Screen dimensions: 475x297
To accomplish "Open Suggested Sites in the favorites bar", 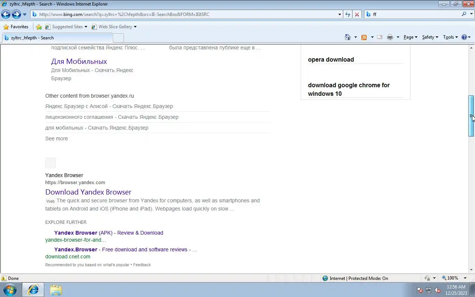I will pyautogui.click(x=66, y=27).
